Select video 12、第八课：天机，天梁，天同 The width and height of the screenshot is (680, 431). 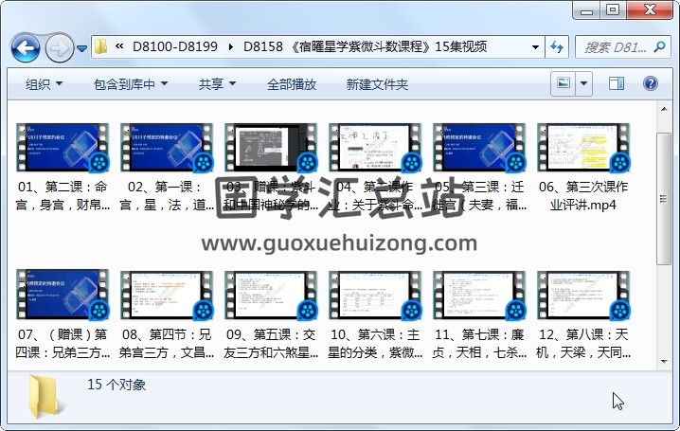pyautogui.click(x=582, y=314)
